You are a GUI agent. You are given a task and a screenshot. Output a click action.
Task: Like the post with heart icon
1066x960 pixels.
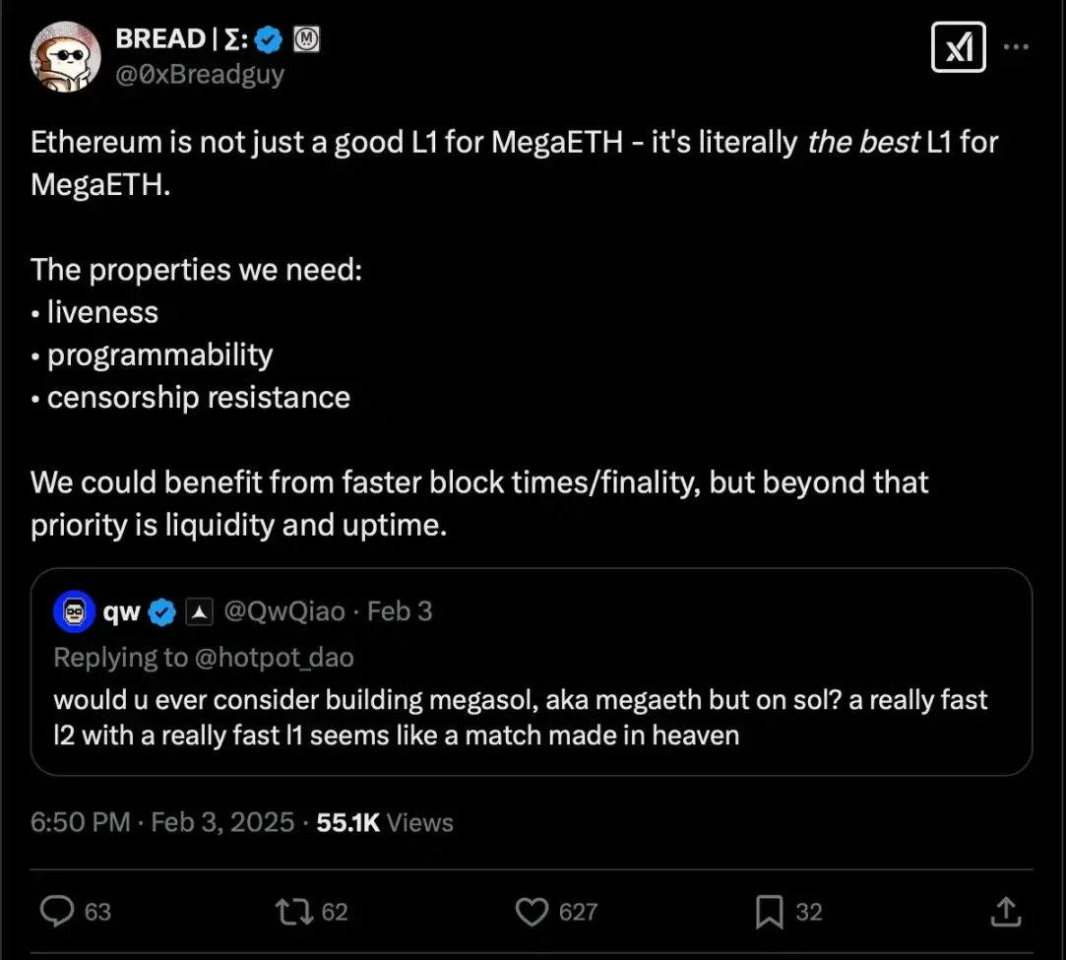tap(533, 911)
